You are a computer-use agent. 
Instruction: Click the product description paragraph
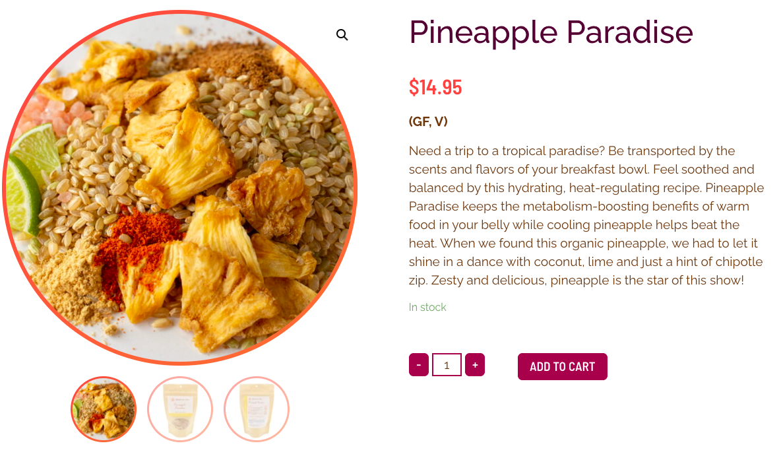586,215
